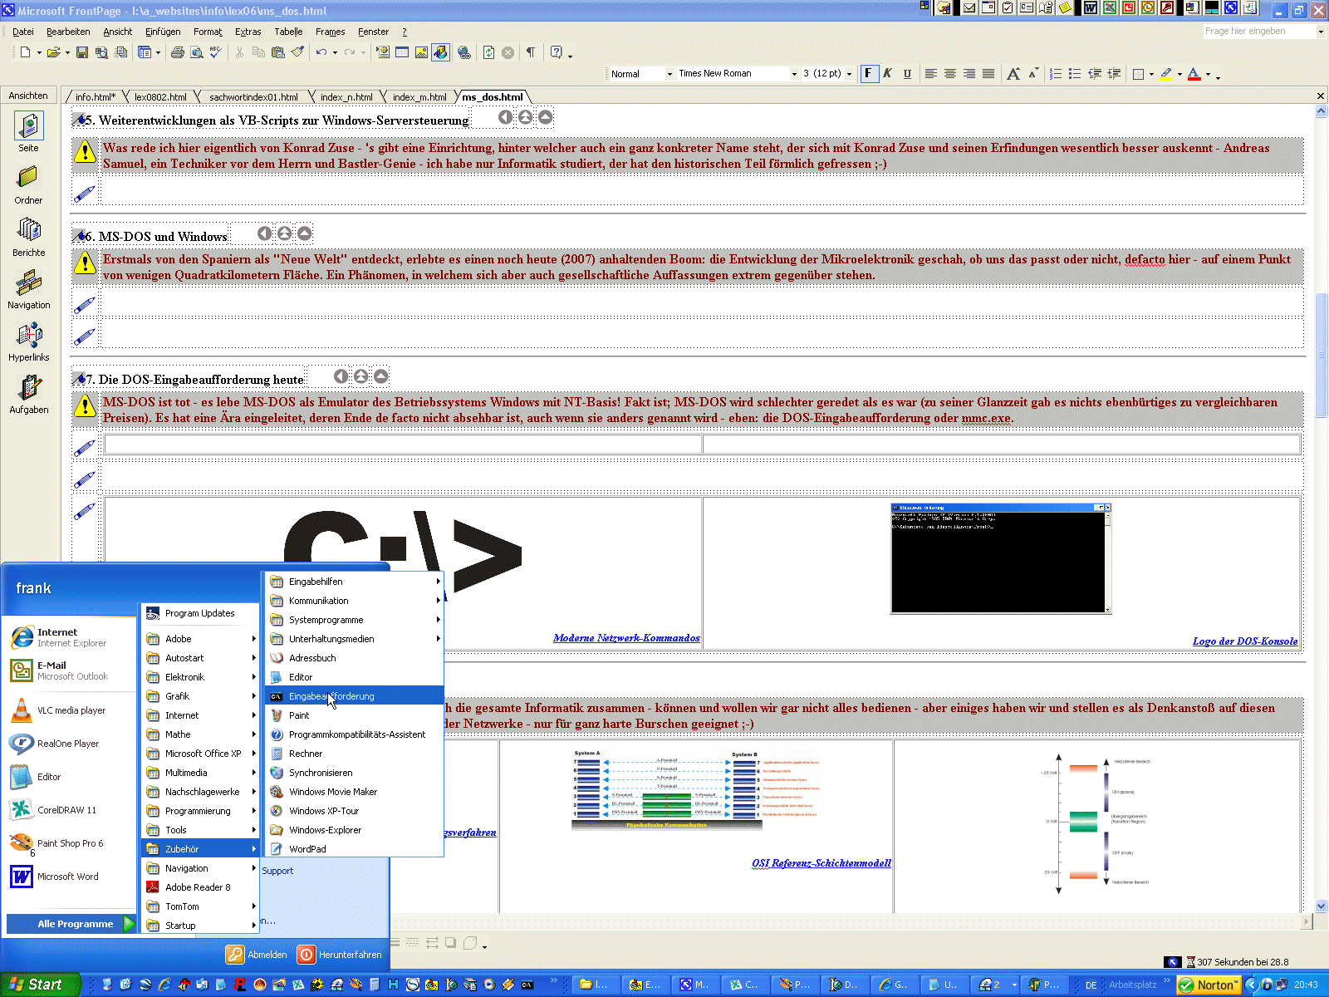Paste clipboard contents from toolbar
This screenshot has height=997, width=1329.
(x=277, y=52)
